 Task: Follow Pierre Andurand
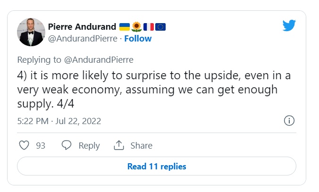coord(138,38)
